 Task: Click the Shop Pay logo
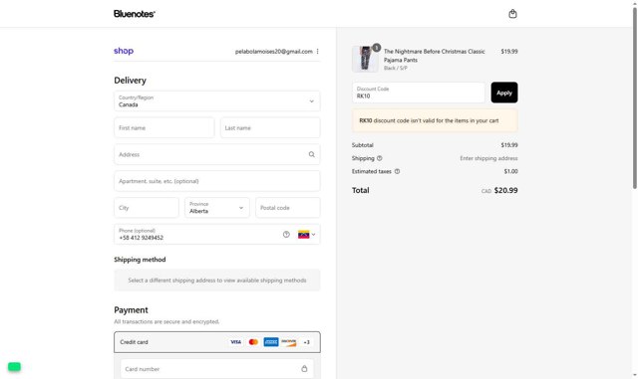coord(124,51)
